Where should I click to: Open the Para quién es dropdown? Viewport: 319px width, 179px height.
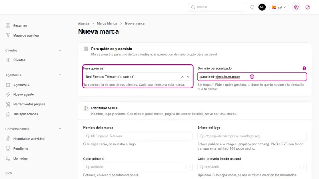[x=188, y=77]
